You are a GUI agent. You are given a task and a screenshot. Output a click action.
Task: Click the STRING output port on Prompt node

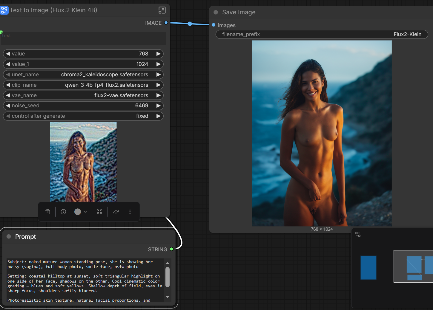pyautogui.click(x=172, y=249)
